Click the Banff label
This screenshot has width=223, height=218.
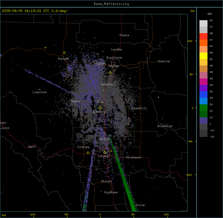click(x=32, y=147)
